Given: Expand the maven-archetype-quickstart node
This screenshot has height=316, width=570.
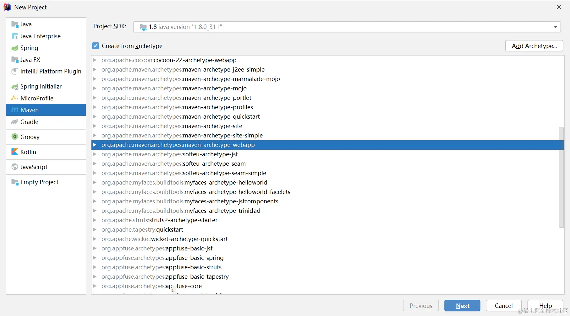Looking at the screenshot, I should point(94,116).
